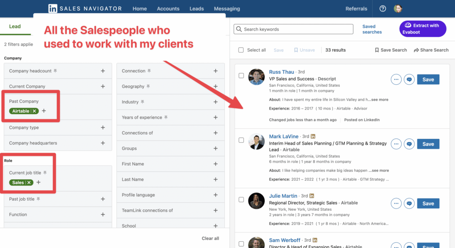
Task: Click the Save Search bookmark icon
Action: click(377, 50)
